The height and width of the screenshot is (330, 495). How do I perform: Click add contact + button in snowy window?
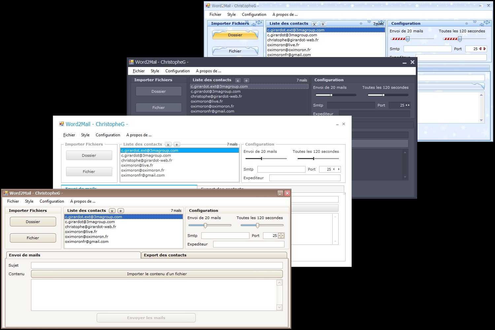click(323, 24)
